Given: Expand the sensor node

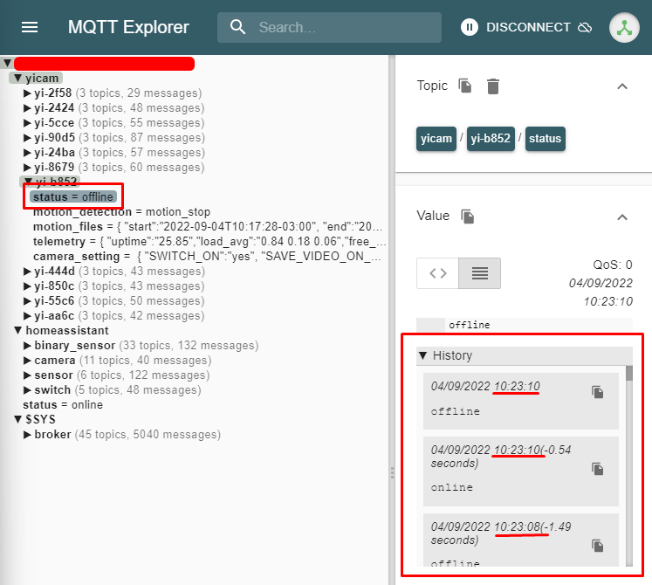Looking at the screenshot, I should click(x=27, y=375).
